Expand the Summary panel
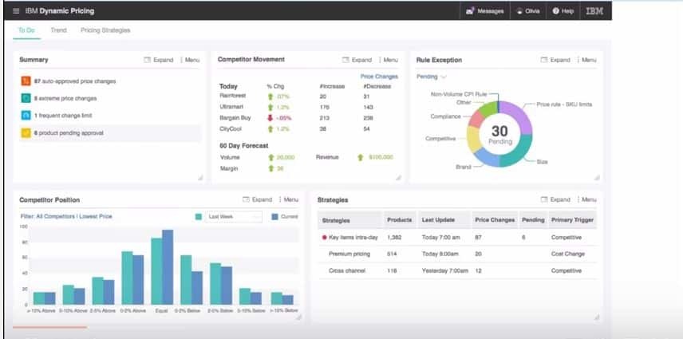This screenshot has height=339, width=683. tap(158, 60)
